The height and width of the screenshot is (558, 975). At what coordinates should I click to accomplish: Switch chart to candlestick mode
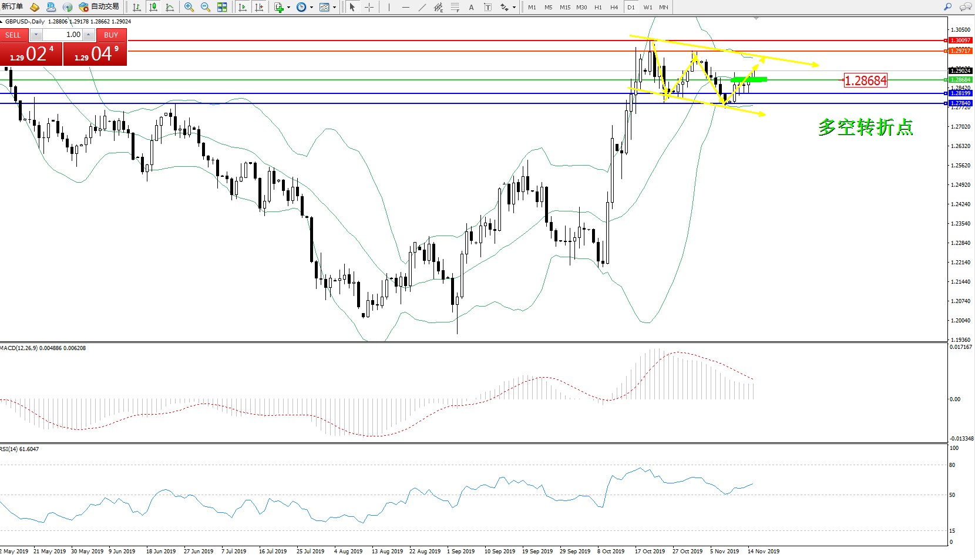point(153,7)
